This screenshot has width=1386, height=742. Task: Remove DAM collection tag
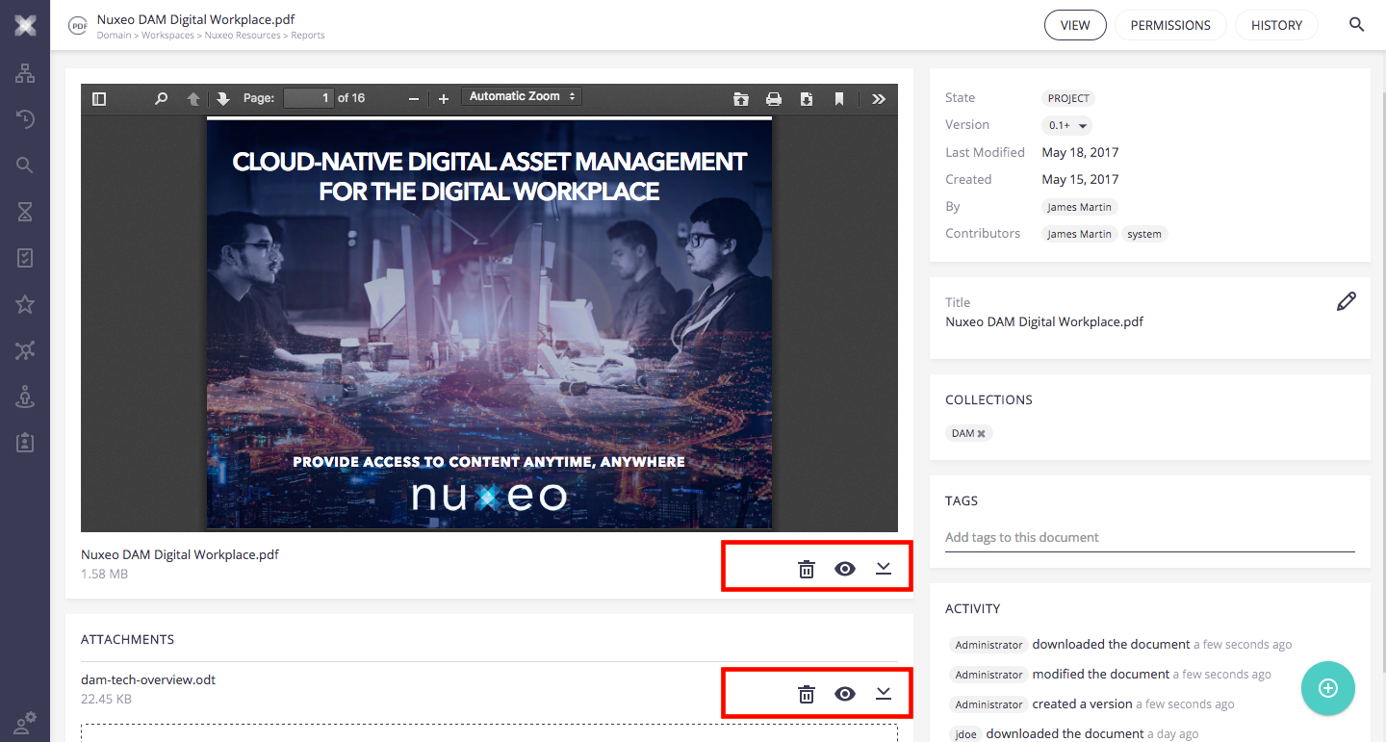(x=982, y=434)
